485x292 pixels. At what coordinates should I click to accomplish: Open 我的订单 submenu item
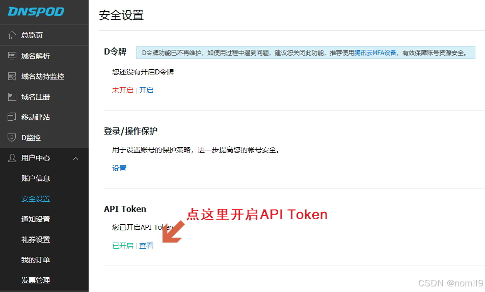click(36, 260)
